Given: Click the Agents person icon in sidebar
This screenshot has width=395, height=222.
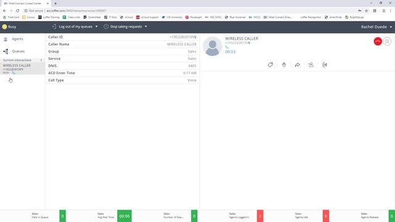Looking at the screenshot, I should point(6,39).
